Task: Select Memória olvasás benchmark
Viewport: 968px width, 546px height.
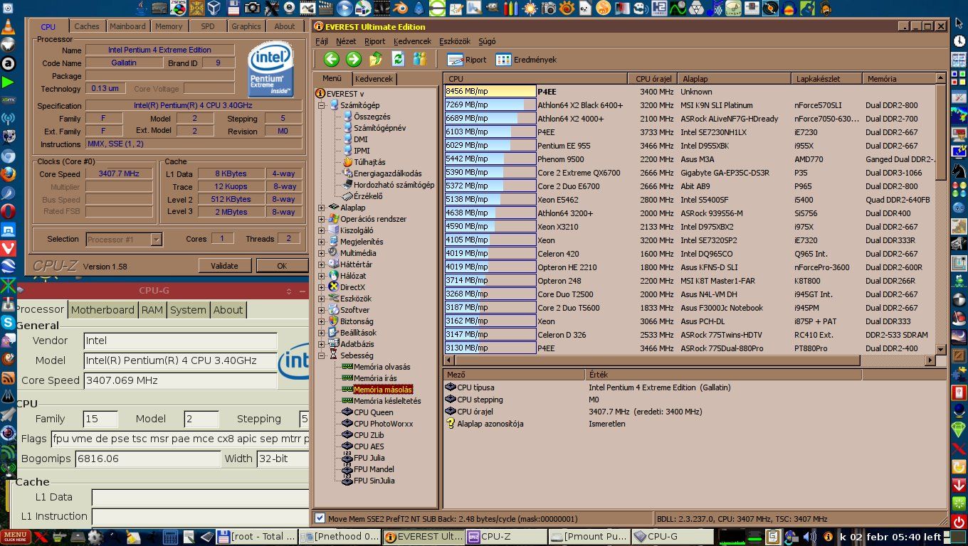Action: pos(382,367)
